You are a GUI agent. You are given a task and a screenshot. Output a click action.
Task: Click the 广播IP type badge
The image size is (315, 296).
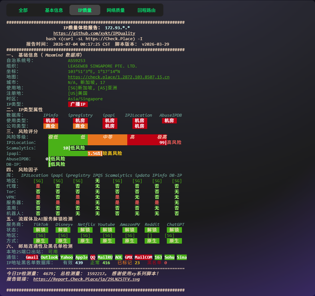[78, 104]
